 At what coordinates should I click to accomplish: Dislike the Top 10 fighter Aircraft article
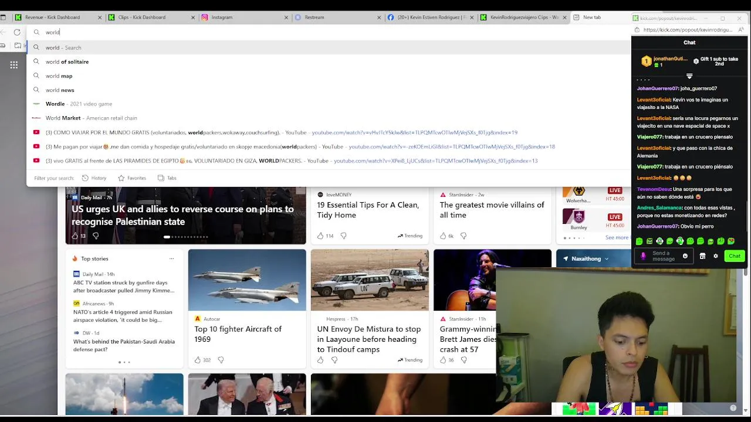coord(221,360)
